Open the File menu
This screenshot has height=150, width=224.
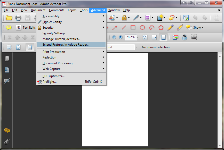point(6,10)
